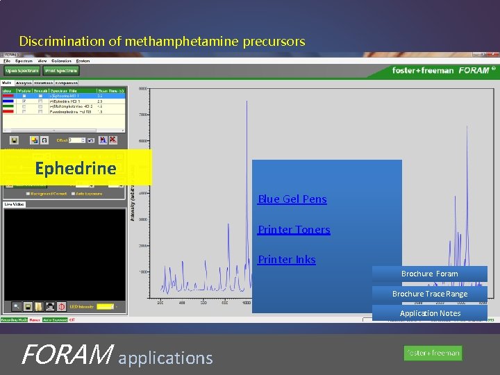Click the spectrum list horizontal scrollbar

[x=63, y=131]
